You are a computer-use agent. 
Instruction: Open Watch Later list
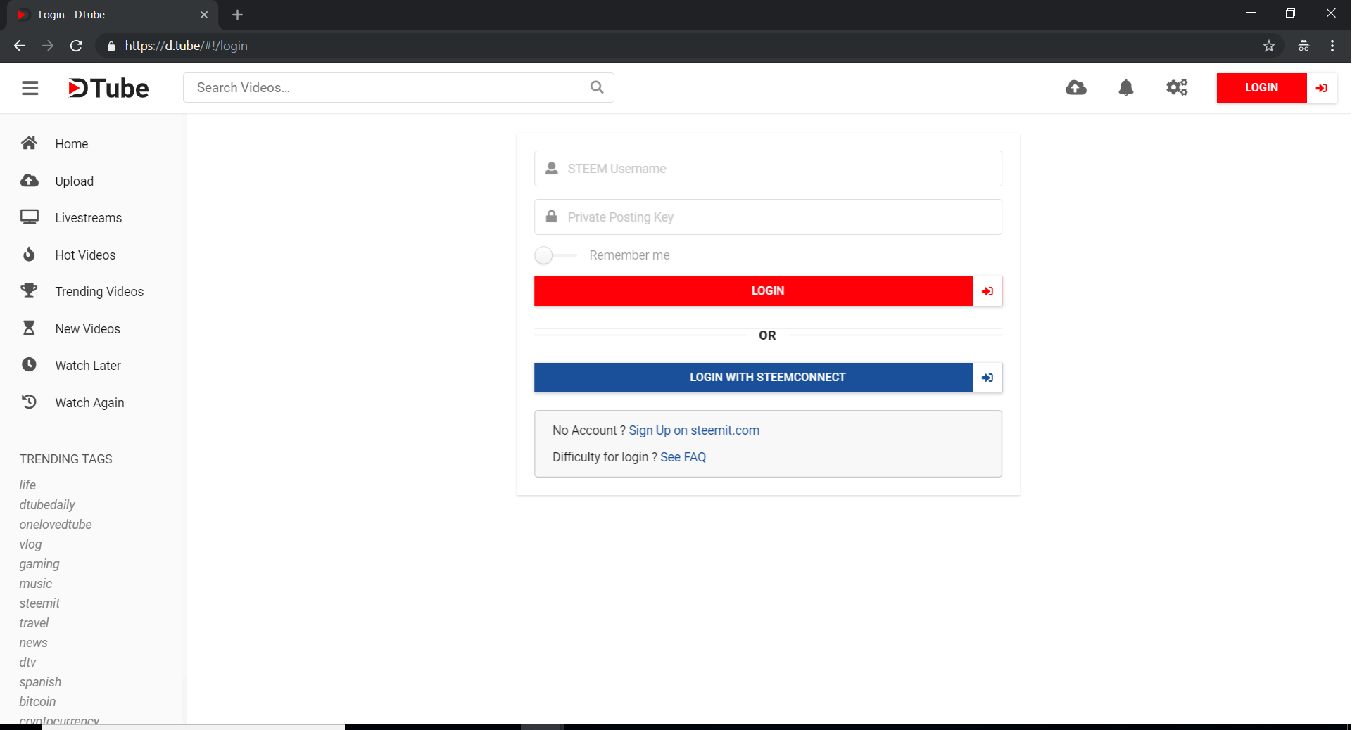click(88, 365)
